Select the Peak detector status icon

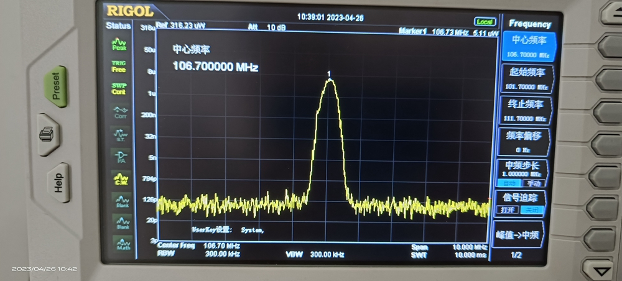119,45
